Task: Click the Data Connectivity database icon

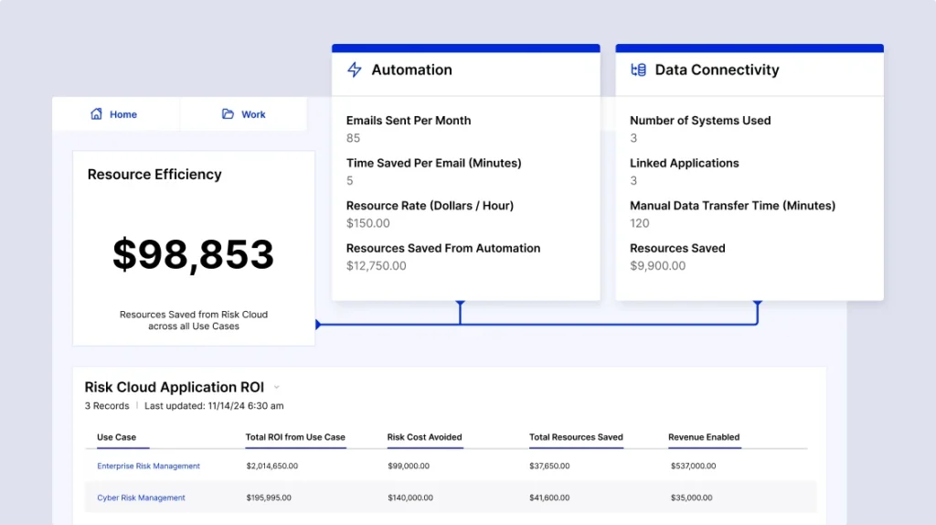Action: [x=638, y=70]
